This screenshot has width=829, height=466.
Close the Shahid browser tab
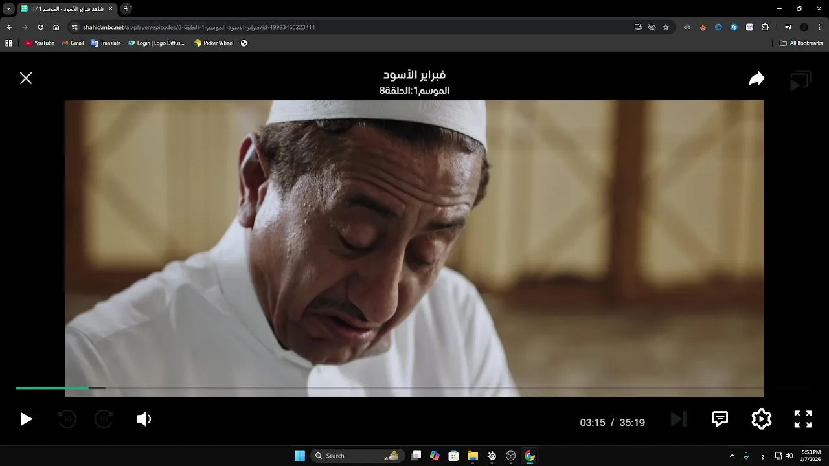click(110, 9)
